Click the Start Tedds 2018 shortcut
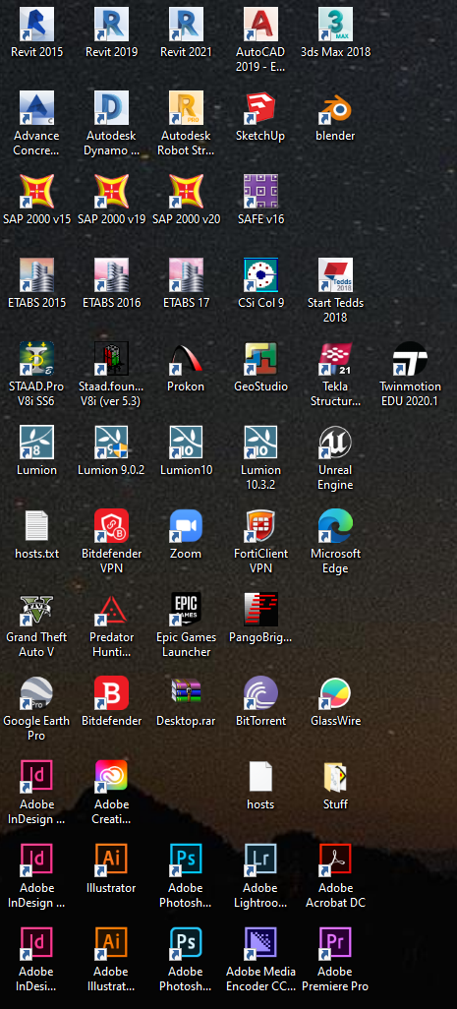The image size is (457, 1009). (335, 275)
